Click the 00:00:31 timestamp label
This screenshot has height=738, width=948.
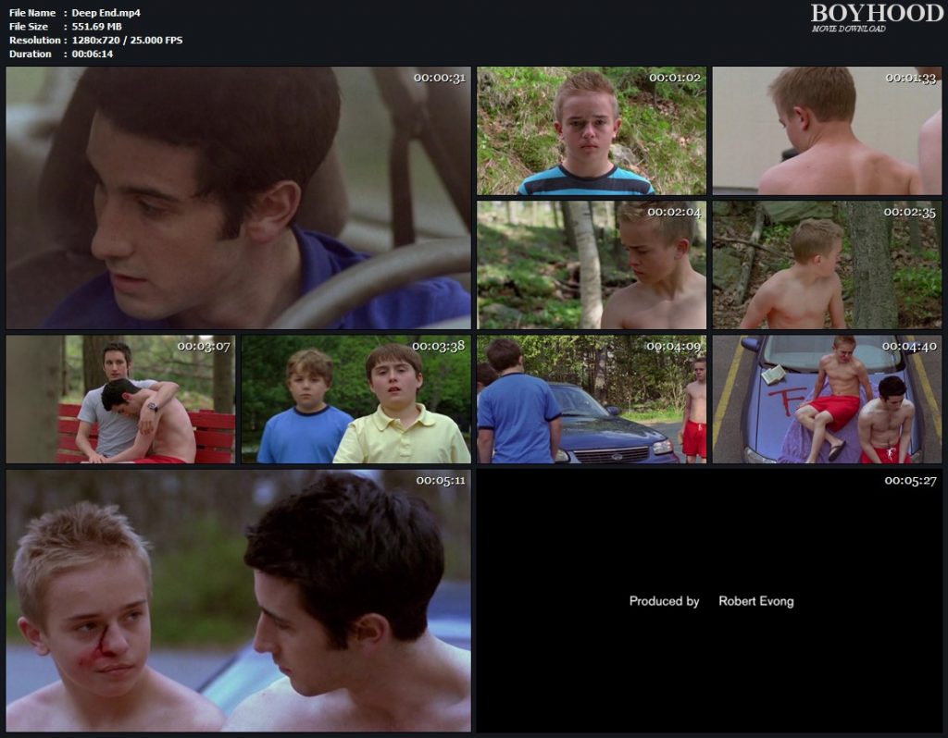[439, 78]
